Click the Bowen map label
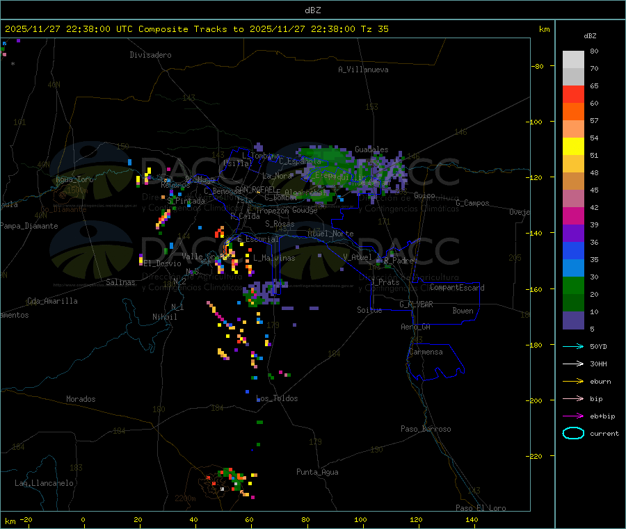The width and height of the screenshot is (626, 529). tap(463, 311)
